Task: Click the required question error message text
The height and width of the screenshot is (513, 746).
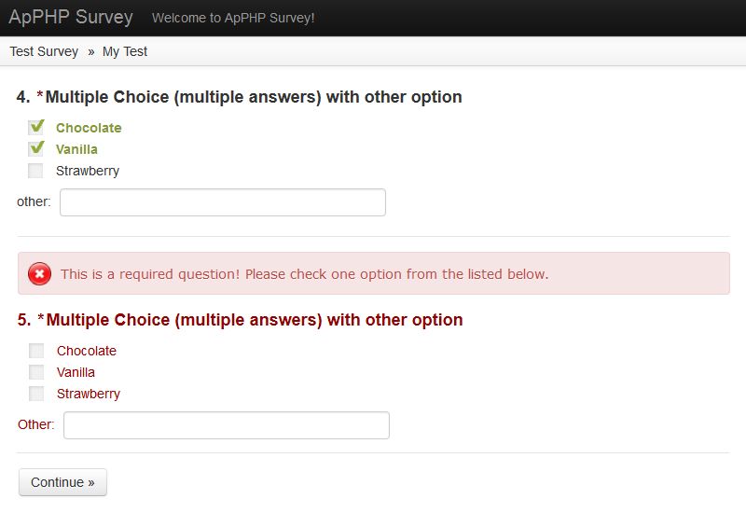Action: [x=304, y=274]
